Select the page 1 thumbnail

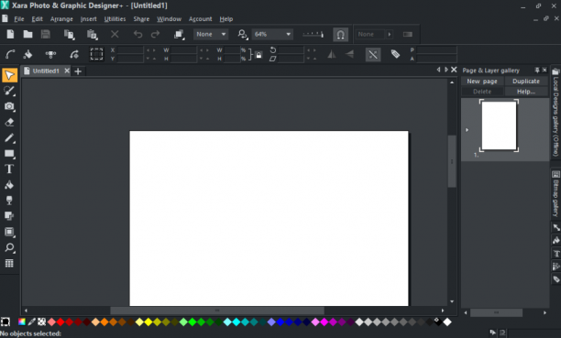click(x=499, y=125)
